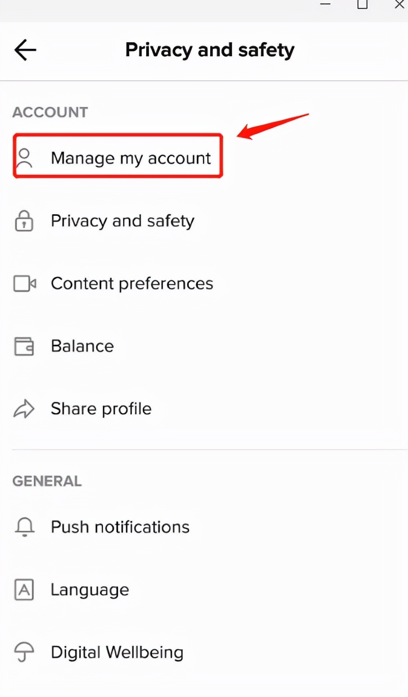408x697 pixels.
Task: Click the share arrow icon for Share profile
Action: tap(24, 409)
